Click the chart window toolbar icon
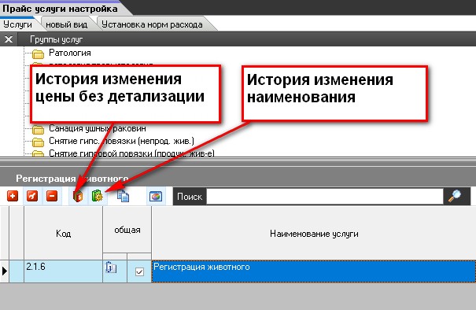 click(156, 197)
